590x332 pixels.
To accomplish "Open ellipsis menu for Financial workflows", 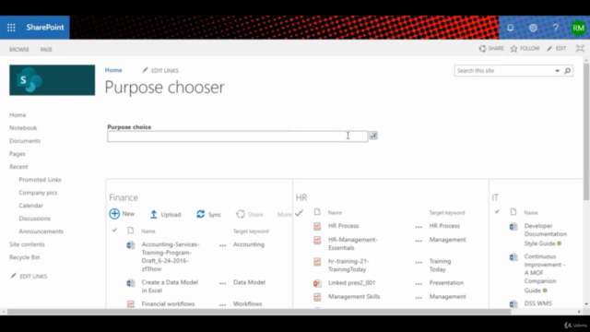I will pos(223,305).
